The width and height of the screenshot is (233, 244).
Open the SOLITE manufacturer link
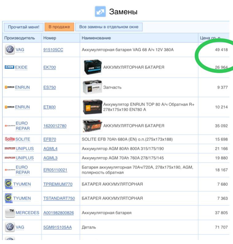(23, 139)
